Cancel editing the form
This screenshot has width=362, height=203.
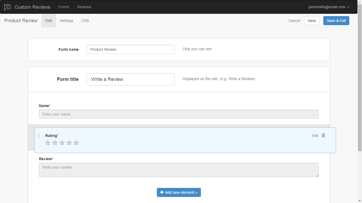coord(294,21)
